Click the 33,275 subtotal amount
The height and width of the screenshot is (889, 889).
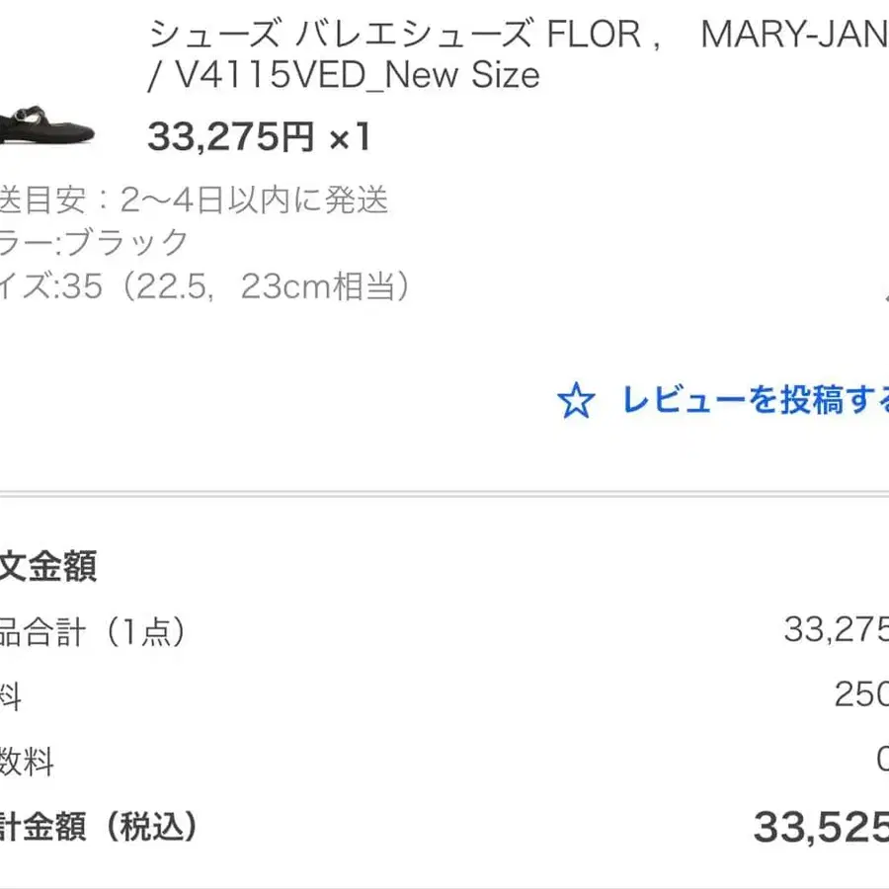(x=837, y=629)
